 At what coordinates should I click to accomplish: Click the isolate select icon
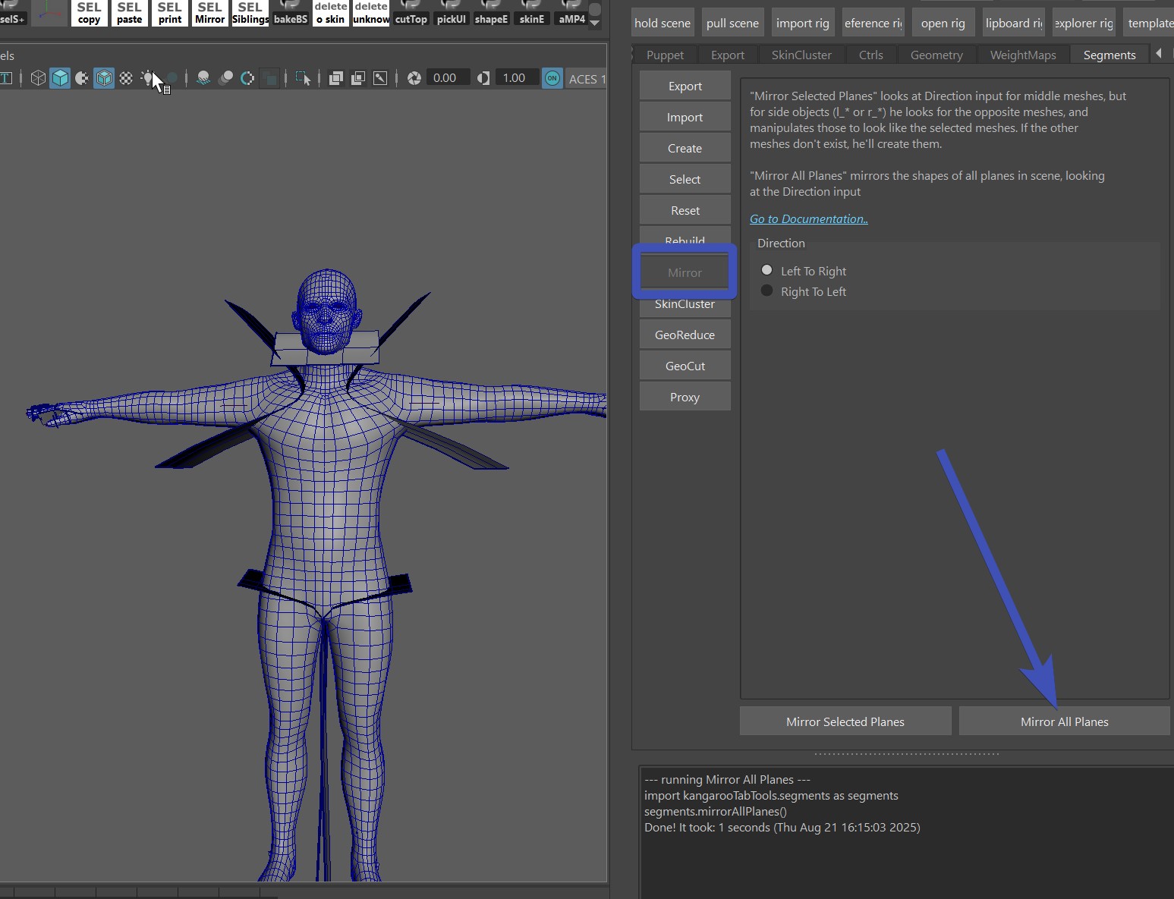(303, 78)
